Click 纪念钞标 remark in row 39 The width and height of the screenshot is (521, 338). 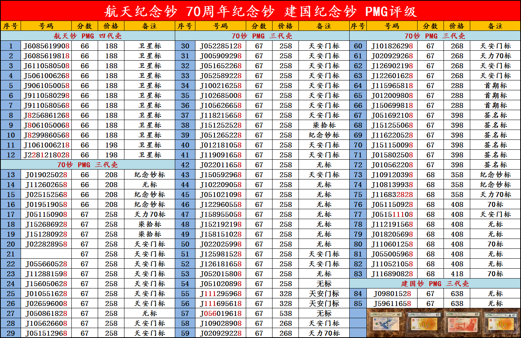(x=324, y=135)
